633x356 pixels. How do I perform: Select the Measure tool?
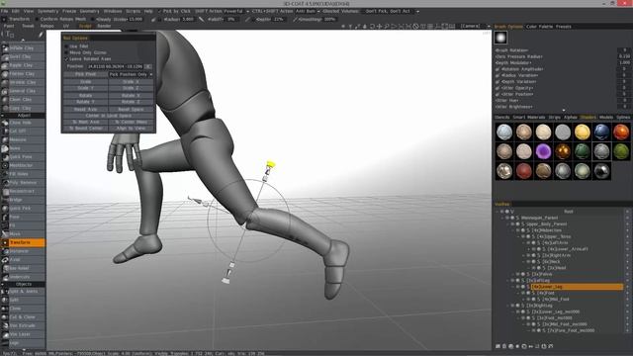coord(23,139)
